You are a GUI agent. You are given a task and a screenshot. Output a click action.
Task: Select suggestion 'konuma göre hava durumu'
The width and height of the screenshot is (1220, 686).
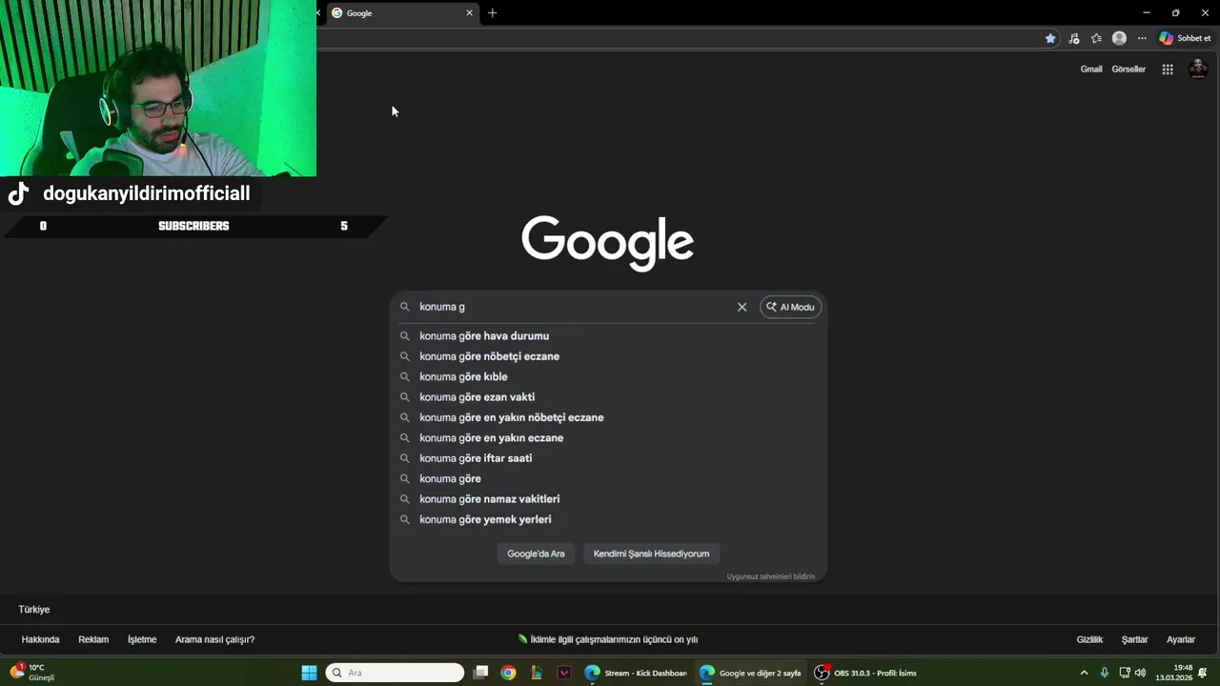click(x=608, y=335)
